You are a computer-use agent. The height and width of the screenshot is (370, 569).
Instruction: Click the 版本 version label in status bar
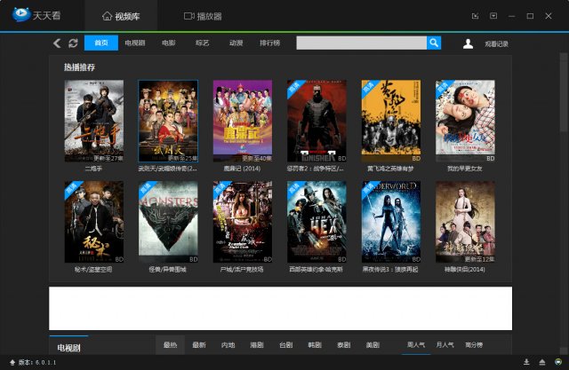[x=37, y=362]
